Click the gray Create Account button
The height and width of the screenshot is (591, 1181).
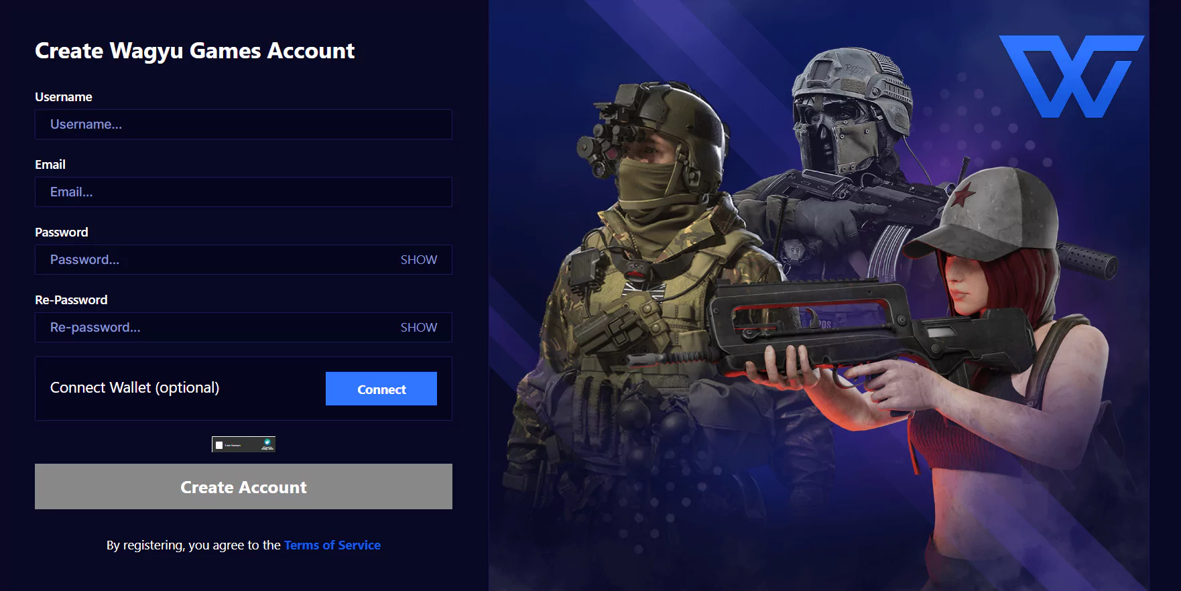click(x=243, y=486)
